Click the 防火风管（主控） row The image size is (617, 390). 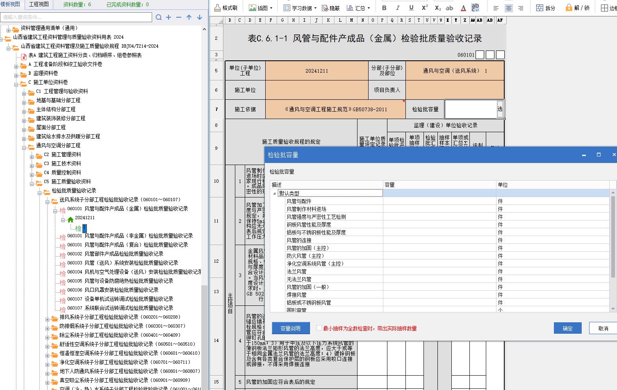click(x=439, y=256)
